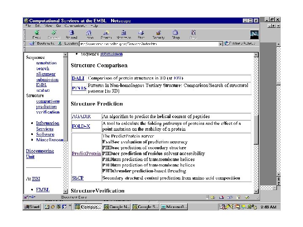Open Composer from the component bar
The image size is (303, 227).
(247, 197)
